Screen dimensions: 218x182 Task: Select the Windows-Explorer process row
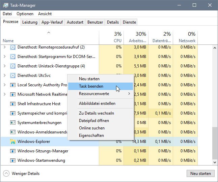[99, 142]
